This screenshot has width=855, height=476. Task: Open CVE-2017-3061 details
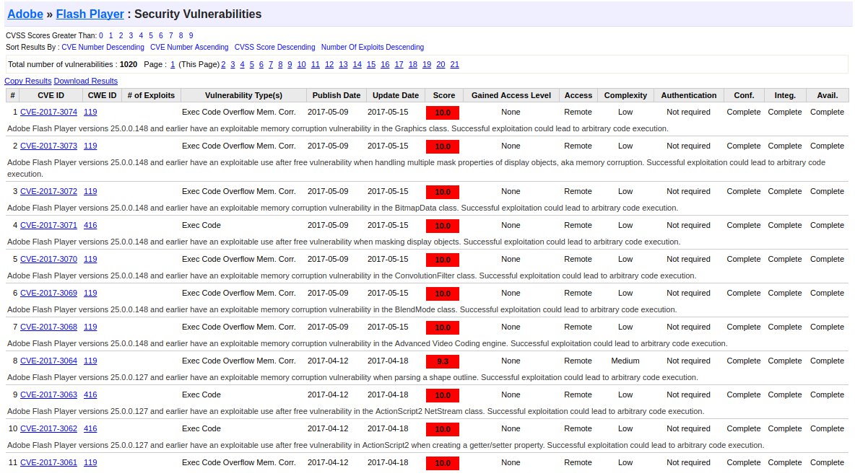pos(48,462)
